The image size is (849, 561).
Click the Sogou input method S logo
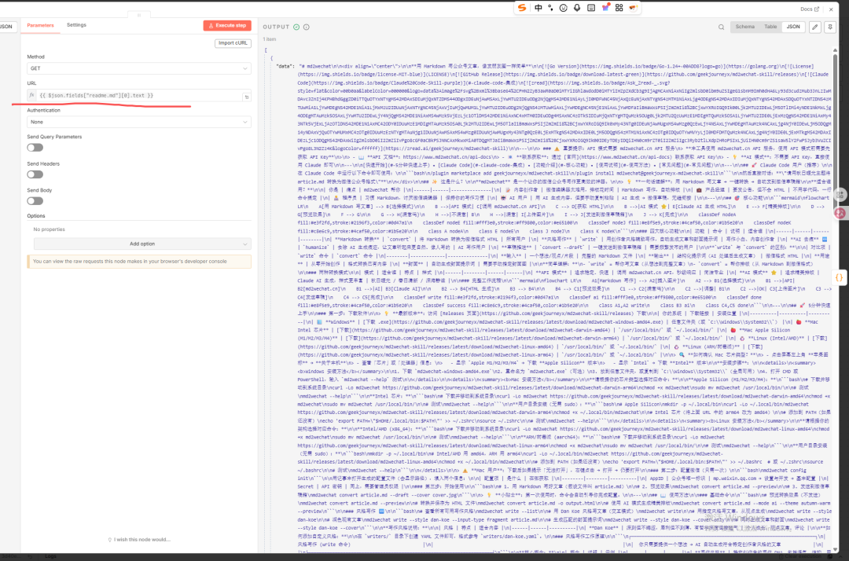coord(522,8)
